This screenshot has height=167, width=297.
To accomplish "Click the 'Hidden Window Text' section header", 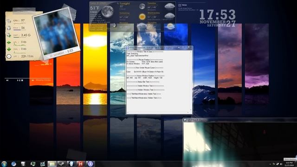I will [x=145, y=90].
